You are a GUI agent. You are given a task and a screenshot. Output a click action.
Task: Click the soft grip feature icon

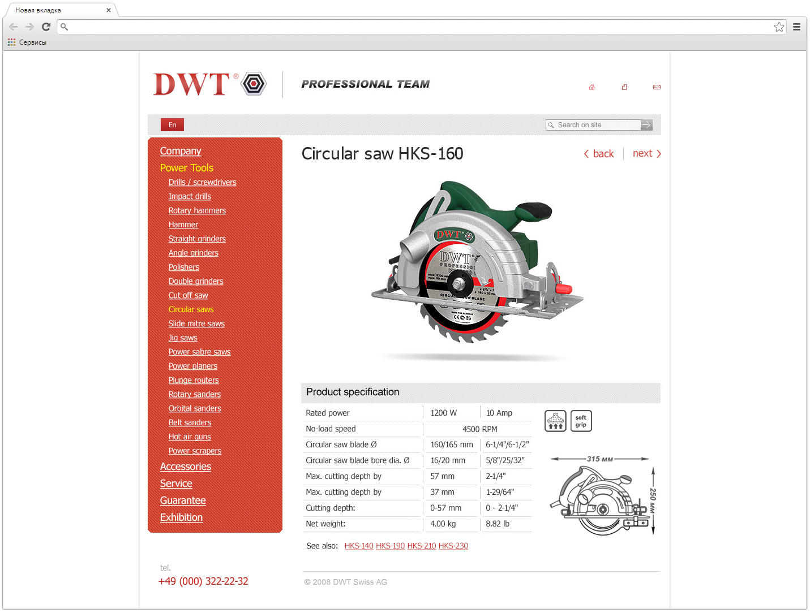click(x=581, y=421)
